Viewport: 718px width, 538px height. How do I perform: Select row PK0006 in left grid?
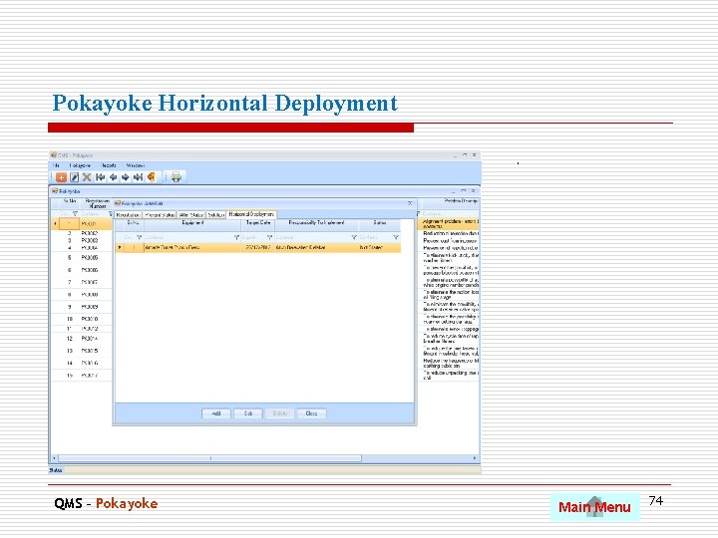pos(82,270)
